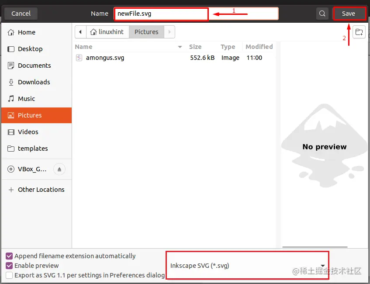
Task: Navigate to linuxhint in path bar
Action: point(107,32)
